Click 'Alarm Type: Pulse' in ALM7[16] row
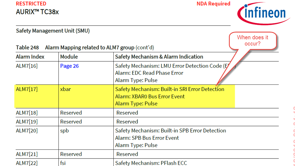The width and height of the screenshot is (295, 166). click(x=136, y=80)
